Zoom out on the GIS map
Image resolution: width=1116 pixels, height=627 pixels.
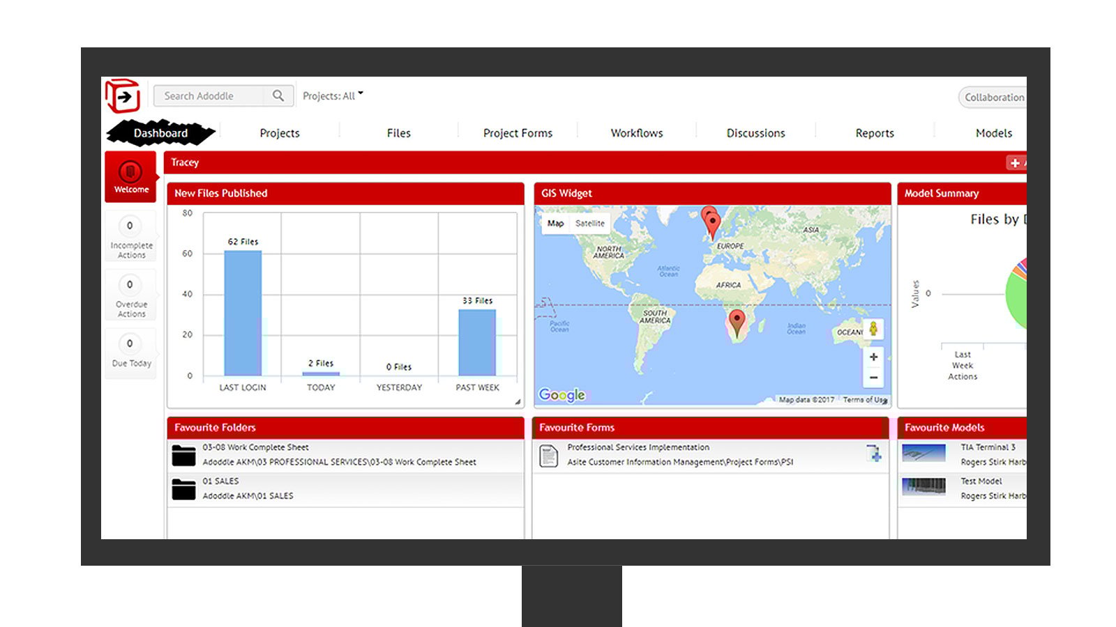[x=873, y=378]
